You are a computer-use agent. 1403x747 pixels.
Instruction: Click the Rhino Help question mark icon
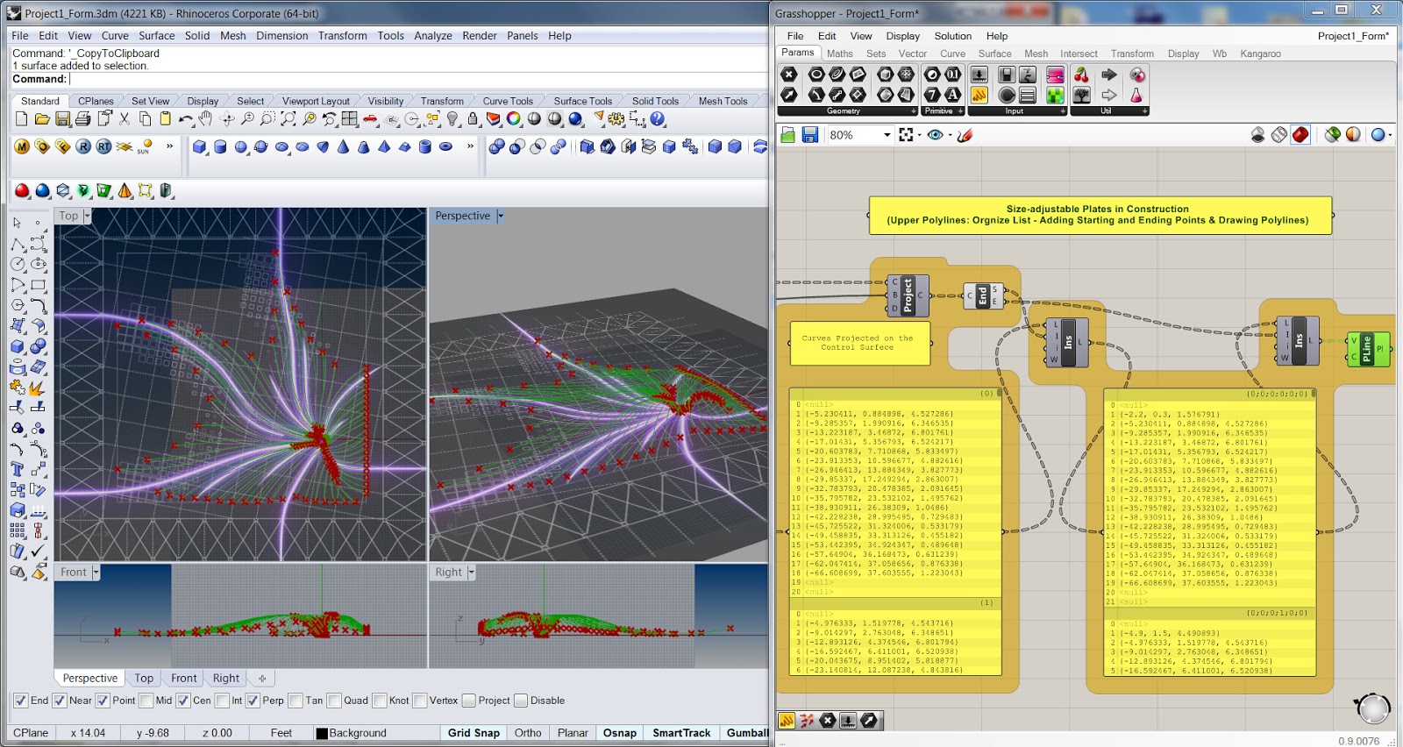(658, 119)
